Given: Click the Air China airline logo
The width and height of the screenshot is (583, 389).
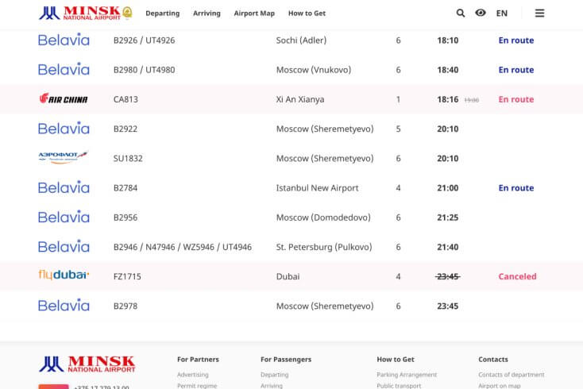Looking at the screenshot, I should click(64, 99).
